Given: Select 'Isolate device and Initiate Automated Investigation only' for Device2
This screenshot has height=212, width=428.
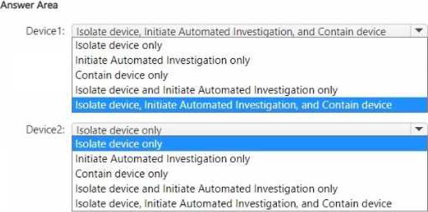Looking at the screenshot, I should pos(250,188).
